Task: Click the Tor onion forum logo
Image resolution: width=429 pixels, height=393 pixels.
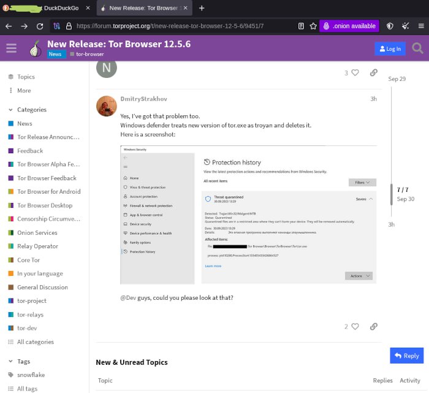Action: 36,48
